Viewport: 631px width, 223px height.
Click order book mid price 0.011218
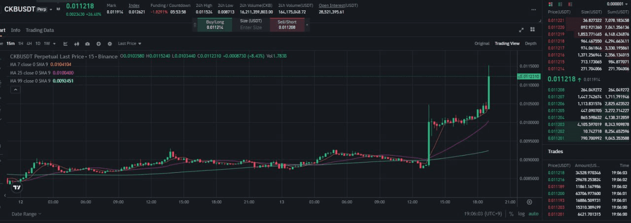click(561, 79)
